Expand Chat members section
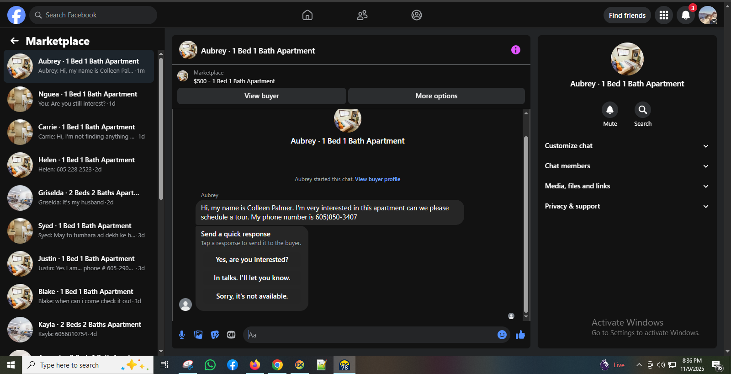Screen dimensions: 731x374 click(x=627, y=166)
